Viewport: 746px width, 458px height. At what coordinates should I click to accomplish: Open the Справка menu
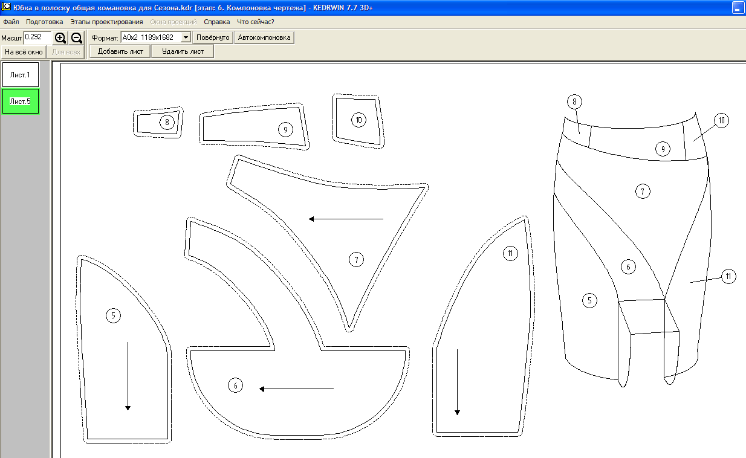(216, 22)
